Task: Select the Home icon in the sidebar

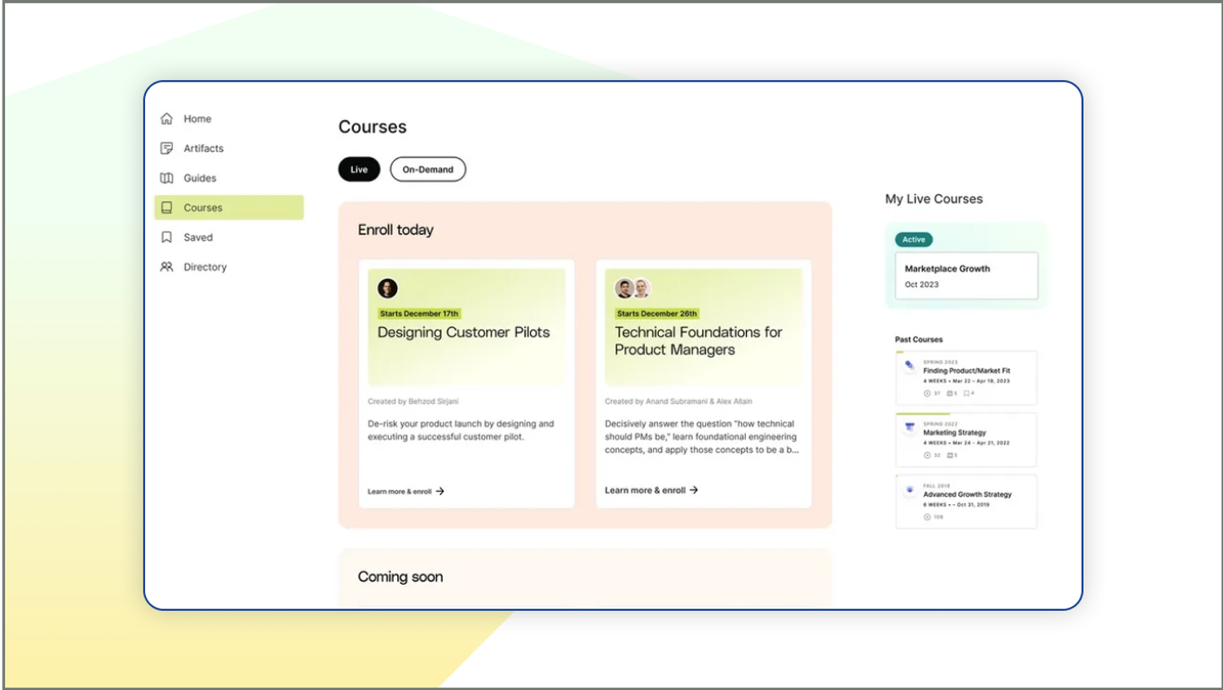Action: click(166, 118)
